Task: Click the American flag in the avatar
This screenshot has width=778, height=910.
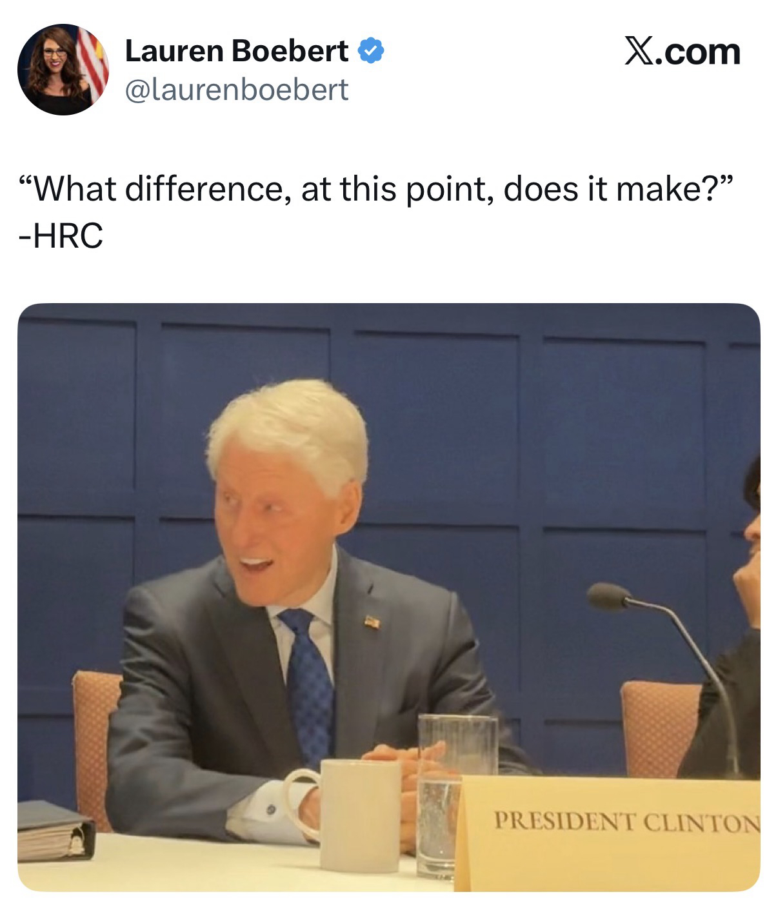Action: pyautogui.click(x=92, y=61)
